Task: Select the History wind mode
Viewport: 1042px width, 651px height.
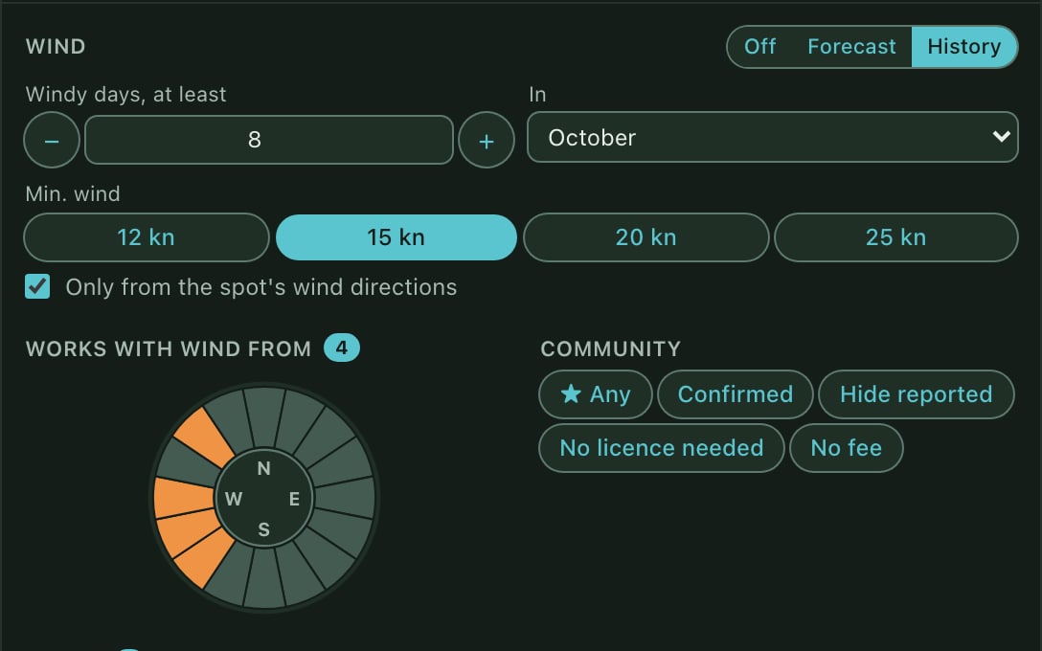Action: pyautogui.click(x=963, y=47)
